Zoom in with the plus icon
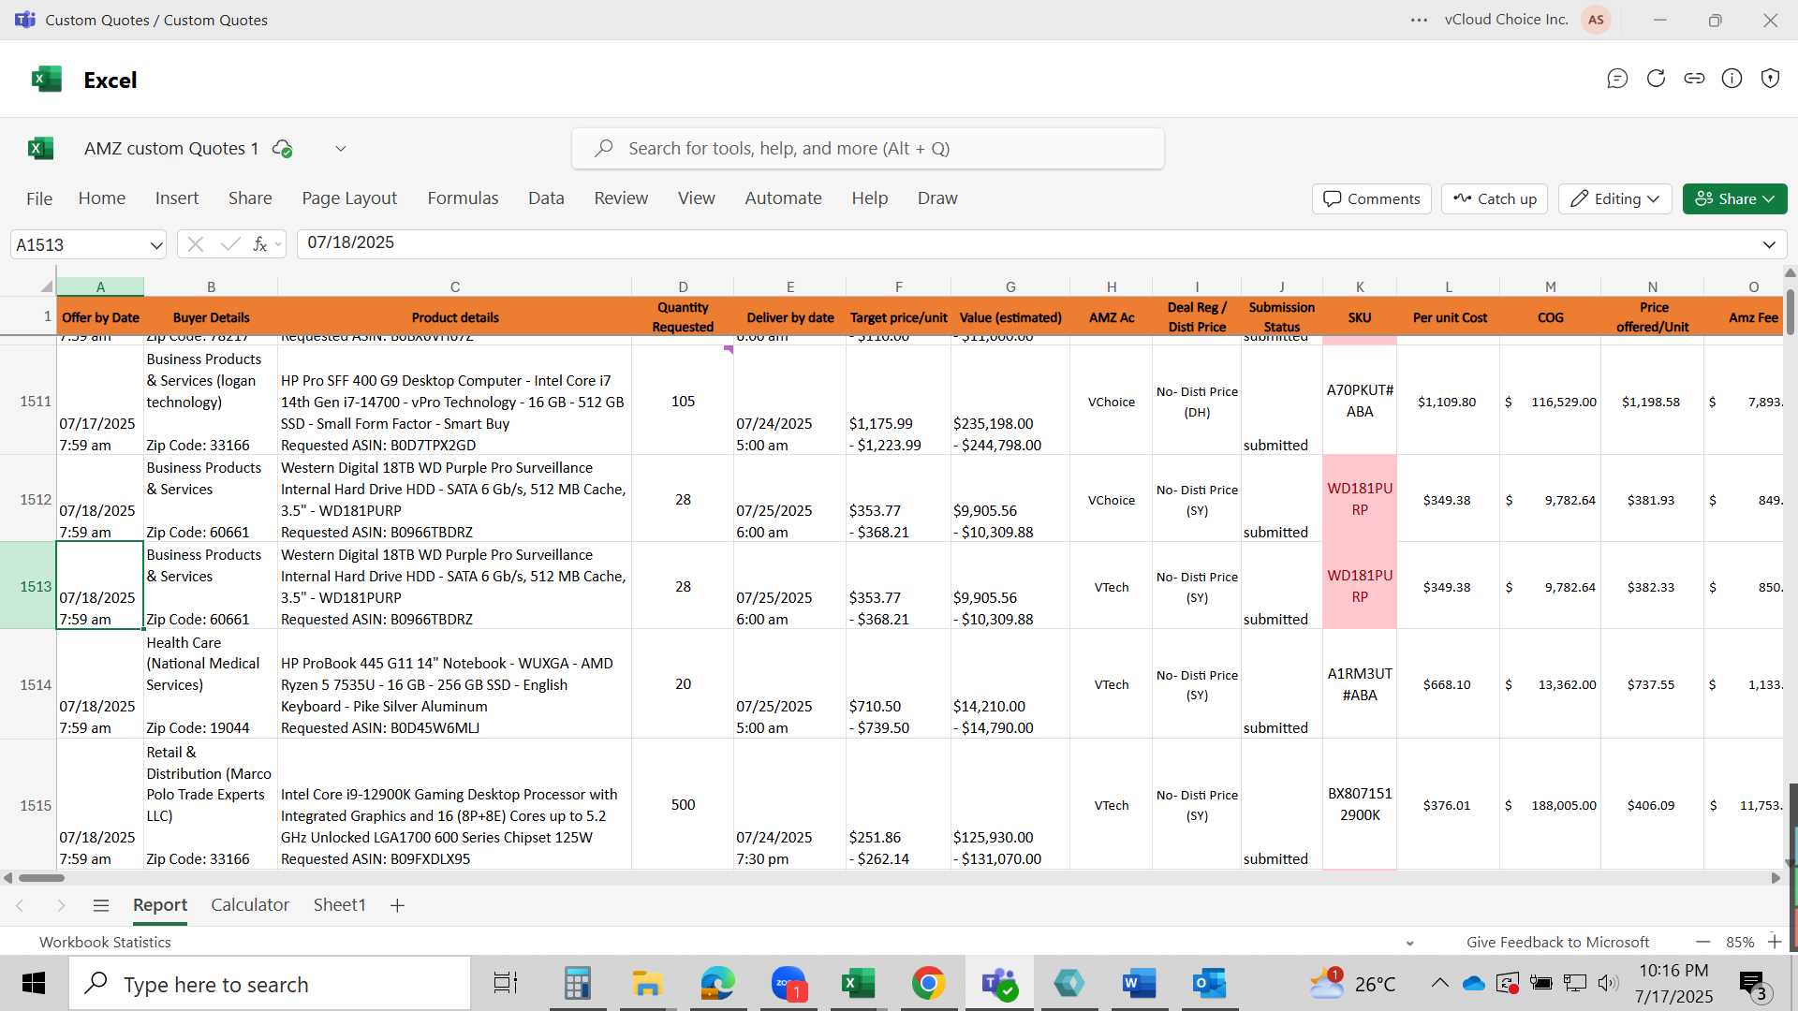Viewport: 1798px width, 1011px height. tap(1775, 942)
